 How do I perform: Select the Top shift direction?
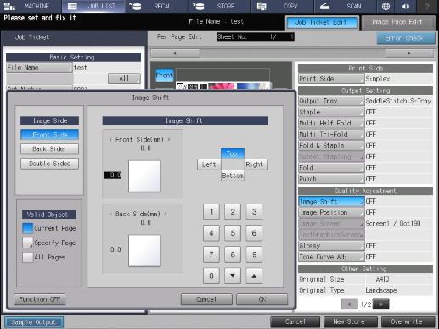[233, 153]
